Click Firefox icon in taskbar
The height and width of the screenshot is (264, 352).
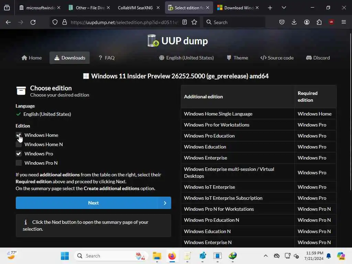coord(172,256)
